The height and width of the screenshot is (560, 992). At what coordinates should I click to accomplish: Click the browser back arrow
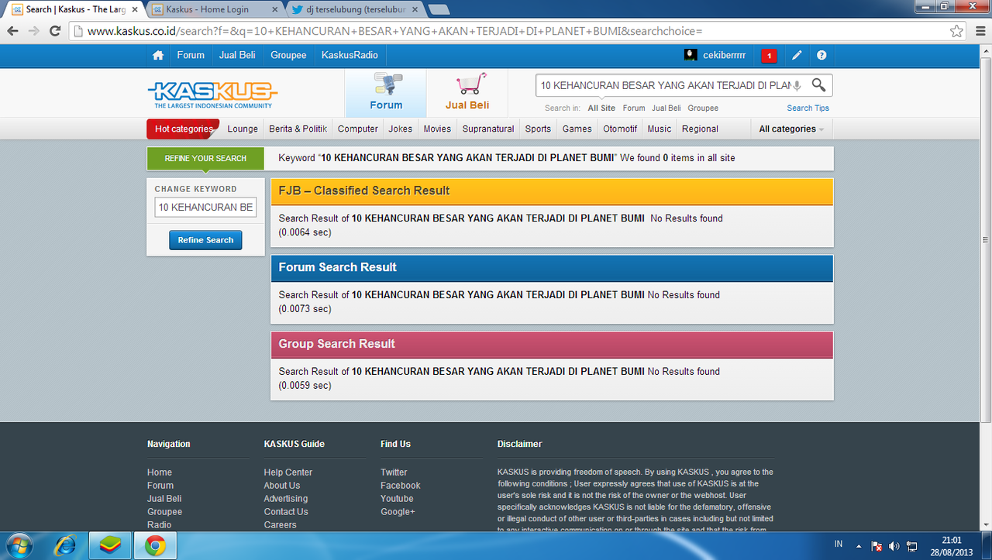(x=13, y=31)
